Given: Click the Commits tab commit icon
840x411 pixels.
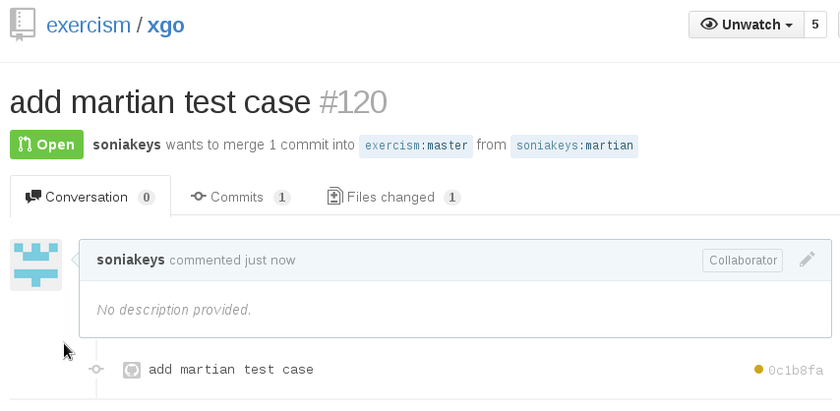Looking at the screenshot, I should click(199, 197).
